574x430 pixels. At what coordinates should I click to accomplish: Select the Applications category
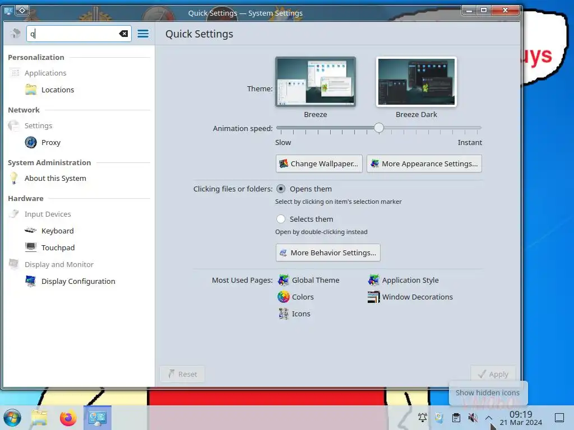coord(45,73)
